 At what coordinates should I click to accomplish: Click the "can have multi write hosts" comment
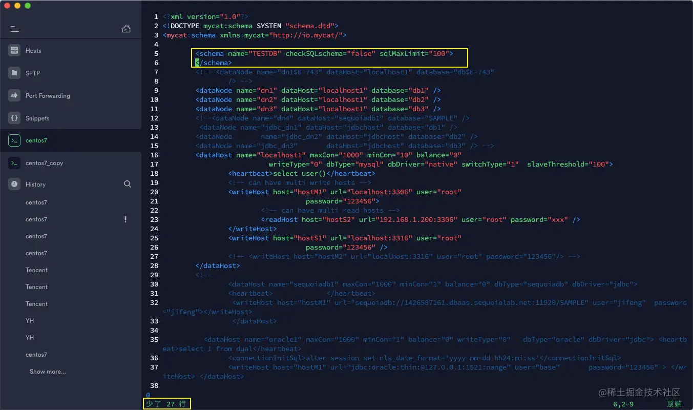[302, 183]
